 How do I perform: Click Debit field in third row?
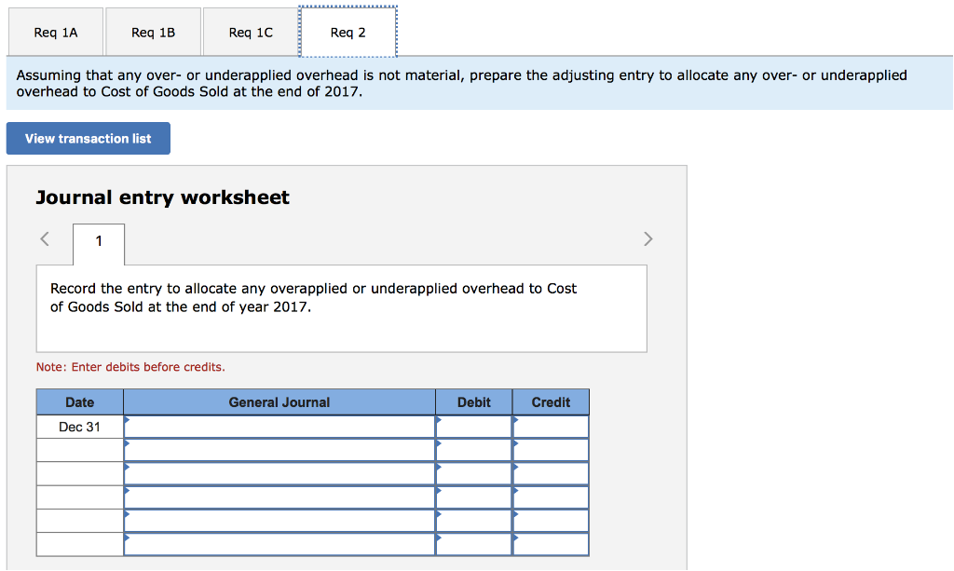[x=473, y=474]
